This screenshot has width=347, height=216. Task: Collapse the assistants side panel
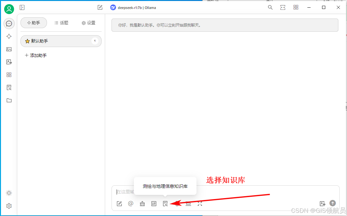pos(22,8)
